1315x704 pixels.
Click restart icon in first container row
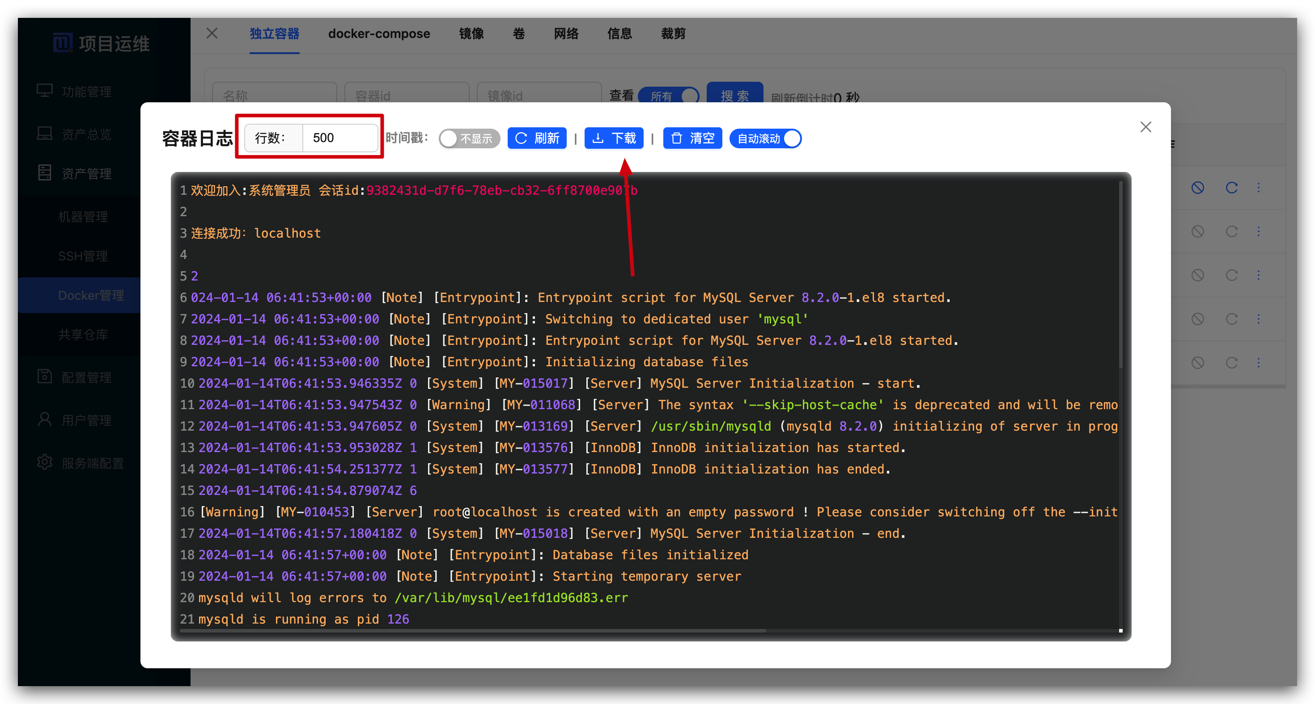(1231, 188)
